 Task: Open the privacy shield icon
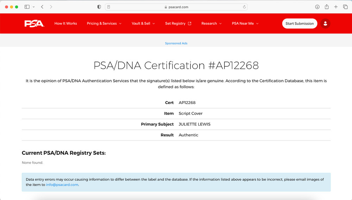[x=99, y=7]
